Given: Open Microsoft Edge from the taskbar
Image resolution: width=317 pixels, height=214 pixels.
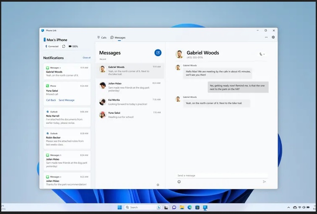Looking at the screenshot, I should pyautogui.click(x=190, y=207).
